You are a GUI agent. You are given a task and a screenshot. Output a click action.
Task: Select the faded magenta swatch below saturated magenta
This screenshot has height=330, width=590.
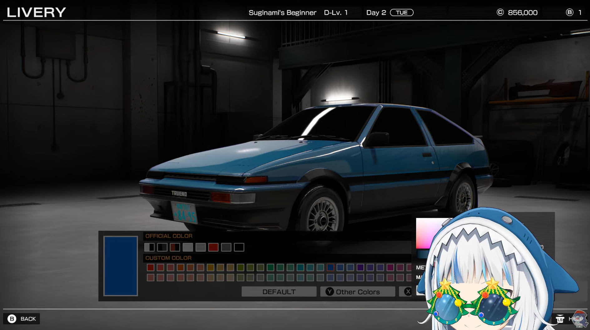pos(390,277)
